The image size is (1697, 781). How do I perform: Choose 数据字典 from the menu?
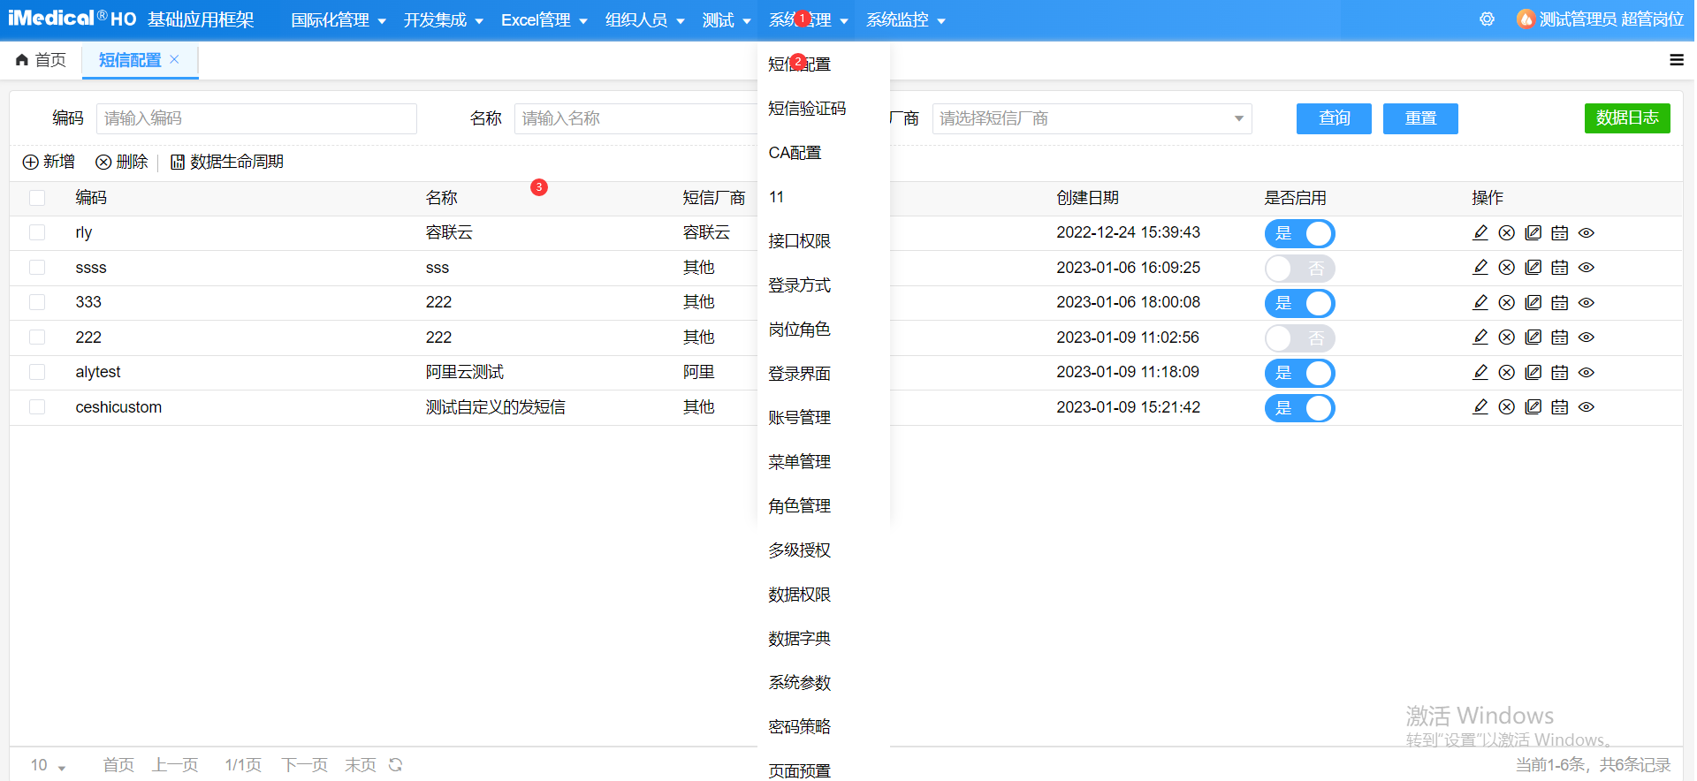tap(799, 639)
